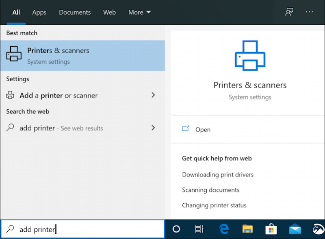Open Task View on the taskbar

[199, 229]
